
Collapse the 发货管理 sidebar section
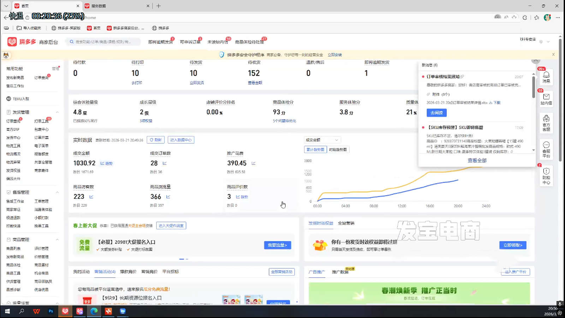[x=57, y=112]
